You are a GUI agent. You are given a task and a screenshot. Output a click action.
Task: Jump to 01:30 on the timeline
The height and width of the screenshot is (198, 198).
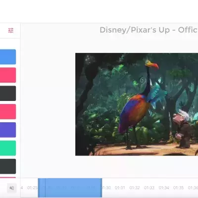click(106, 188)
